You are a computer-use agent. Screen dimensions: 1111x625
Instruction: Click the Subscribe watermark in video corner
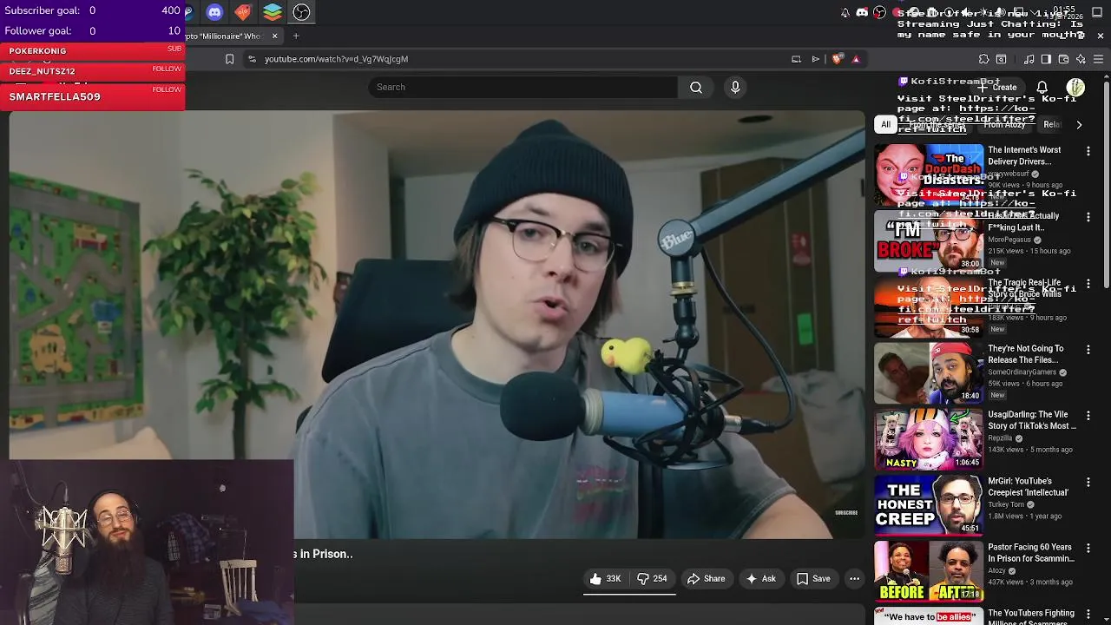(846, 513)
